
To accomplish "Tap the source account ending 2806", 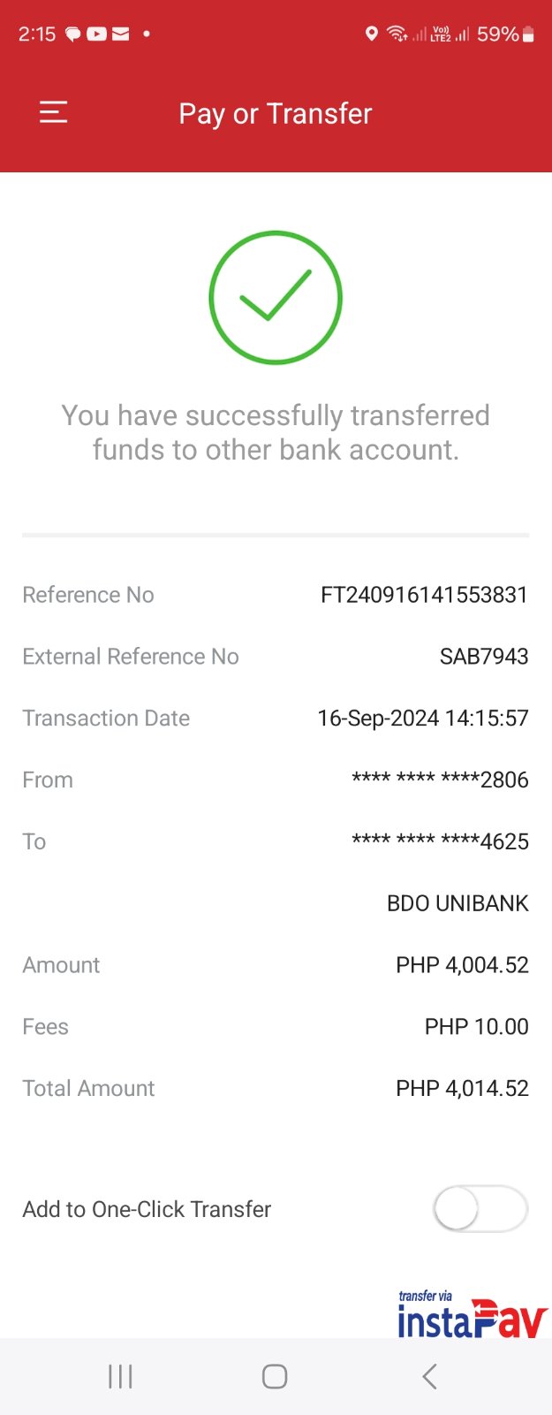I will (440, 780).
